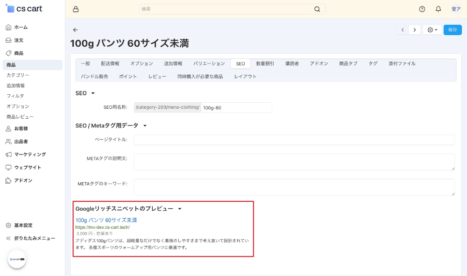The height and width of the screenshot is (276, 467).
Task: Open 注文 in the sidebar
Action: click(19, 40)
